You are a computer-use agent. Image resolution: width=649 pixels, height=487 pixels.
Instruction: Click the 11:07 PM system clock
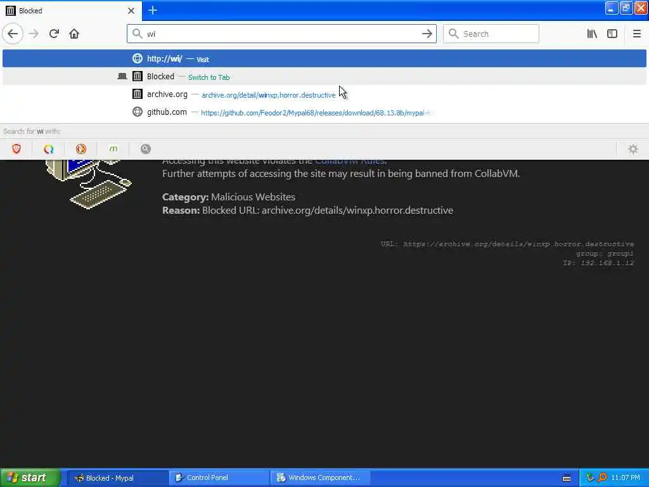point(626,478)
